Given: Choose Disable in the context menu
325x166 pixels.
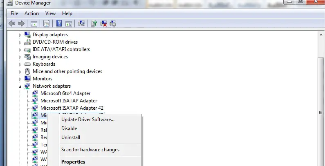Looking at the screenshot, I should 94,128.
